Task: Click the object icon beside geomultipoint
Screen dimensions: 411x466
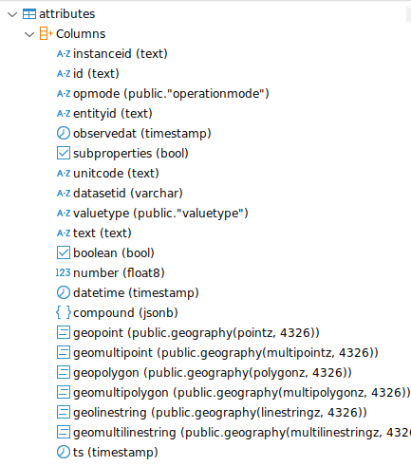Action: (x=64, y=352)
